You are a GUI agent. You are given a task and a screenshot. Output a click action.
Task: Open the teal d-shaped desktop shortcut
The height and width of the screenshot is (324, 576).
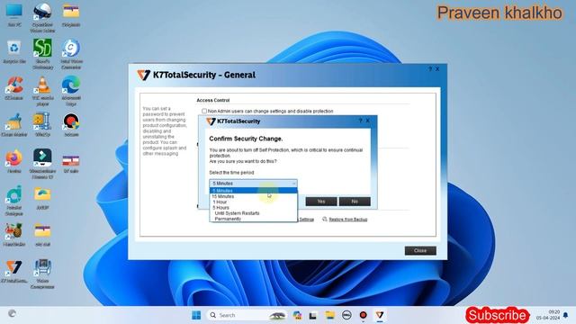tap(14, 200)
